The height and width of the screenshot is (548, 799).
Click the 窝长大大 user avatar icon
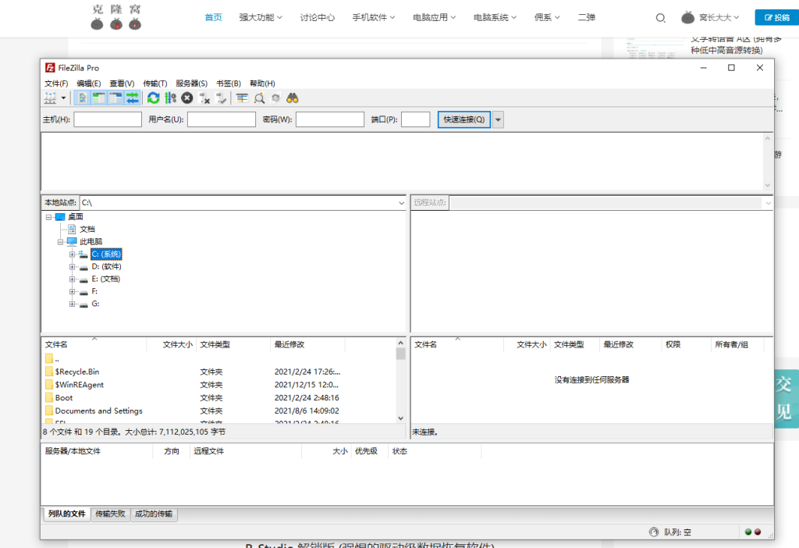click(x=688, y=17)
